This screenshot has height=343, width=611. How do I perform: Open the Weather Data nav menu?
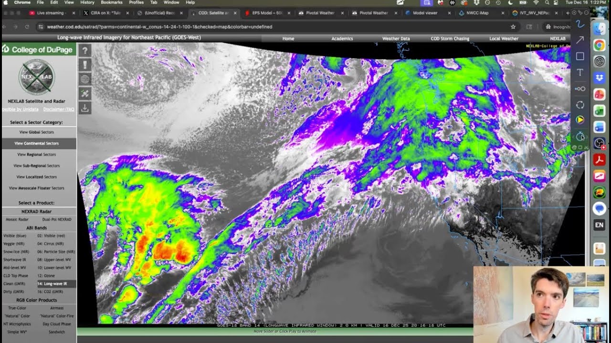(x=396, y=39)
